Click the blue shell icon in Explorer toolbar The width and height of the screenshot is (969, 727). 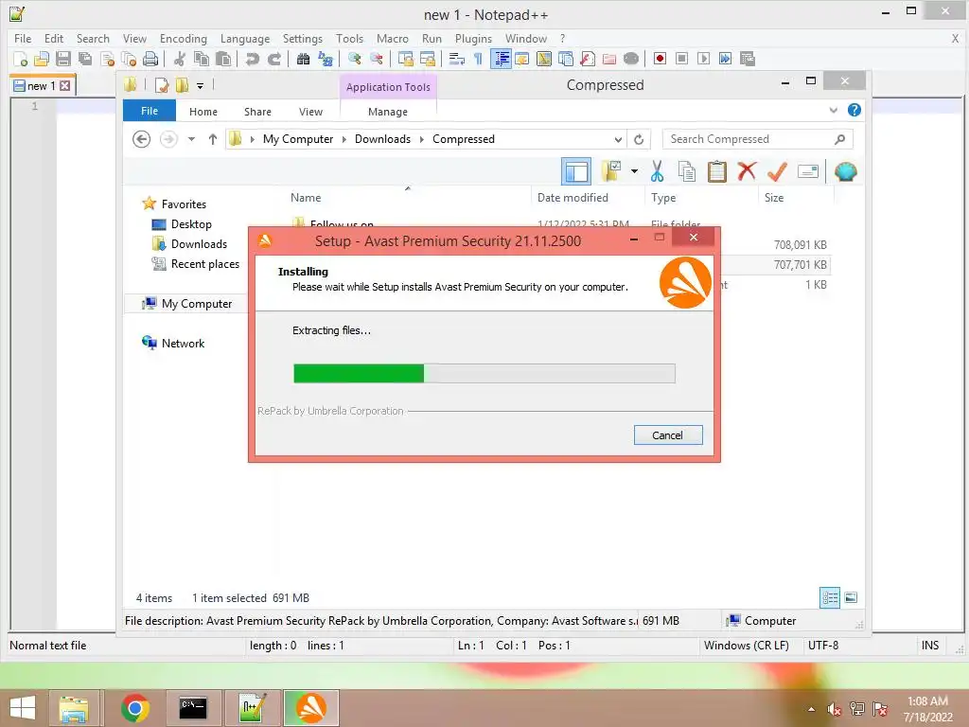point(845,171)
